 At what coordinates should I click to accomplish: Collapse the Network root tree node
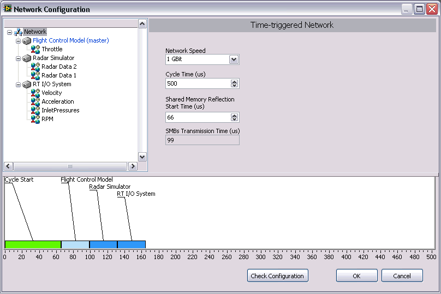[x=9, y=32]
